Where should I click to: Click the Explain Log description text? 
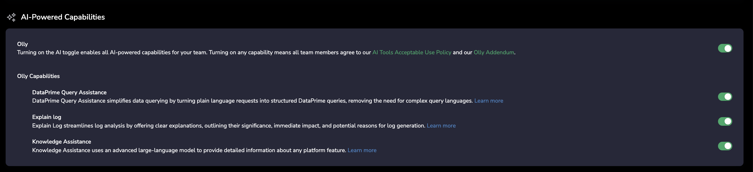[228, 126]
